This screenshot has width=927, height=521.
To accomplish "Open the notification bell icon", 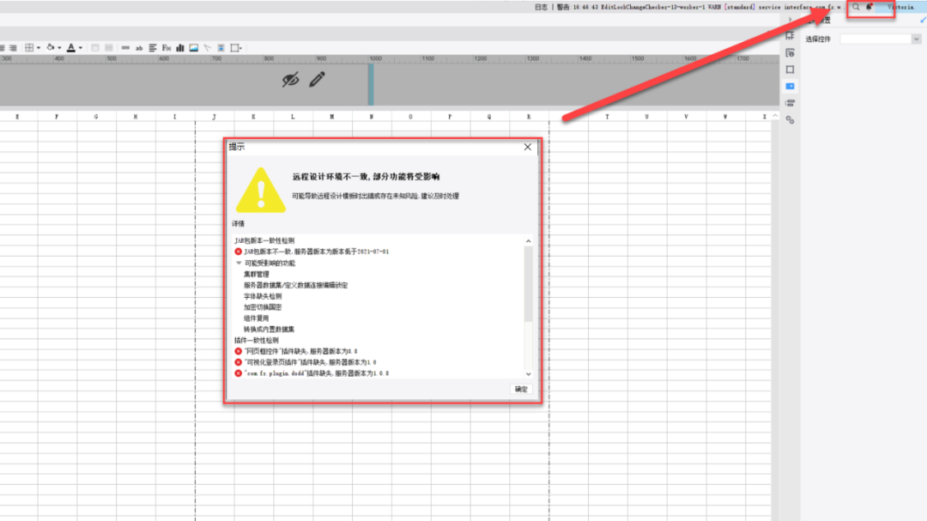I will pos(869,7).
